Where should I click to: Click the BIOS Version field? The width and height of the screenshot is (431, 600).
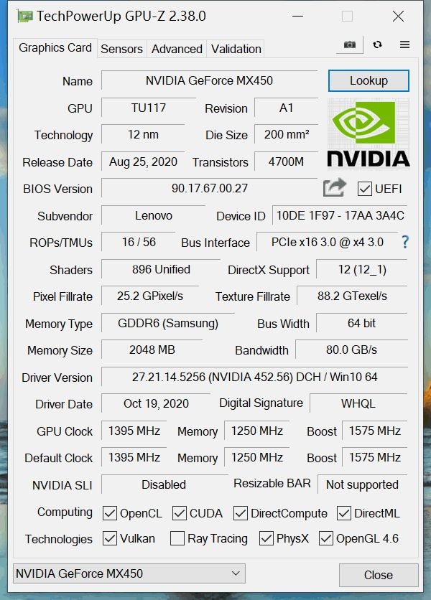tap(209, 188)
